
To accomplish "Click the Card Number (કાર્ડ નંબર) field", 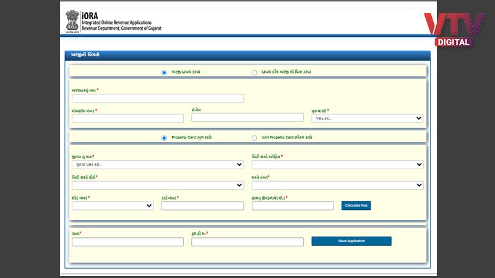I will (x=203, y=206).
